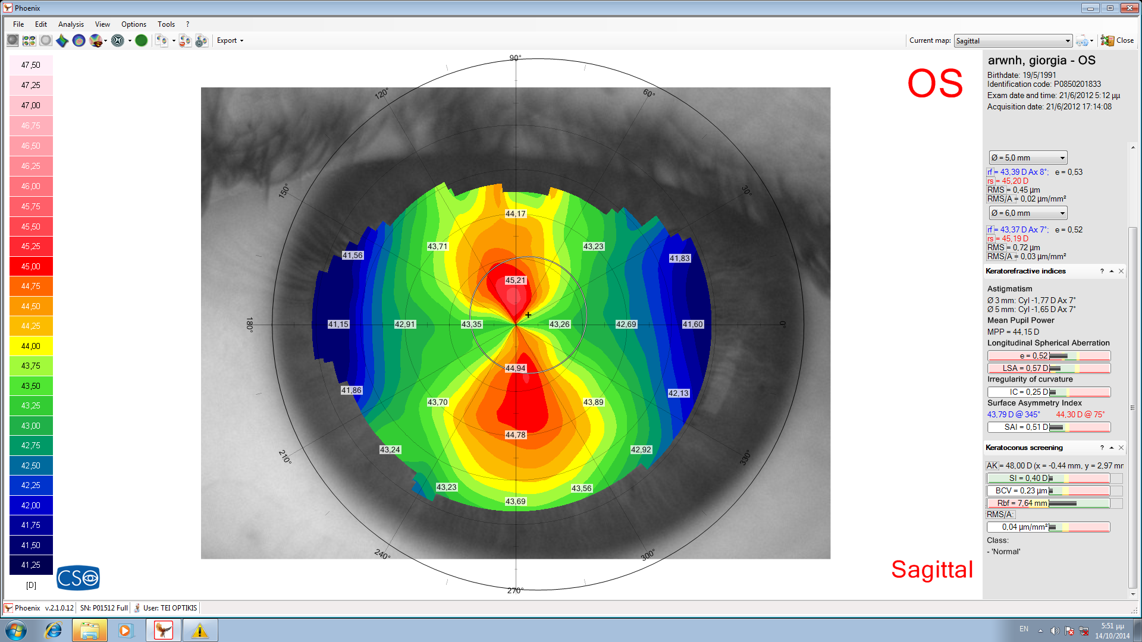
Task: Click the blue circular topography map icon
Action: coord(79,40)
